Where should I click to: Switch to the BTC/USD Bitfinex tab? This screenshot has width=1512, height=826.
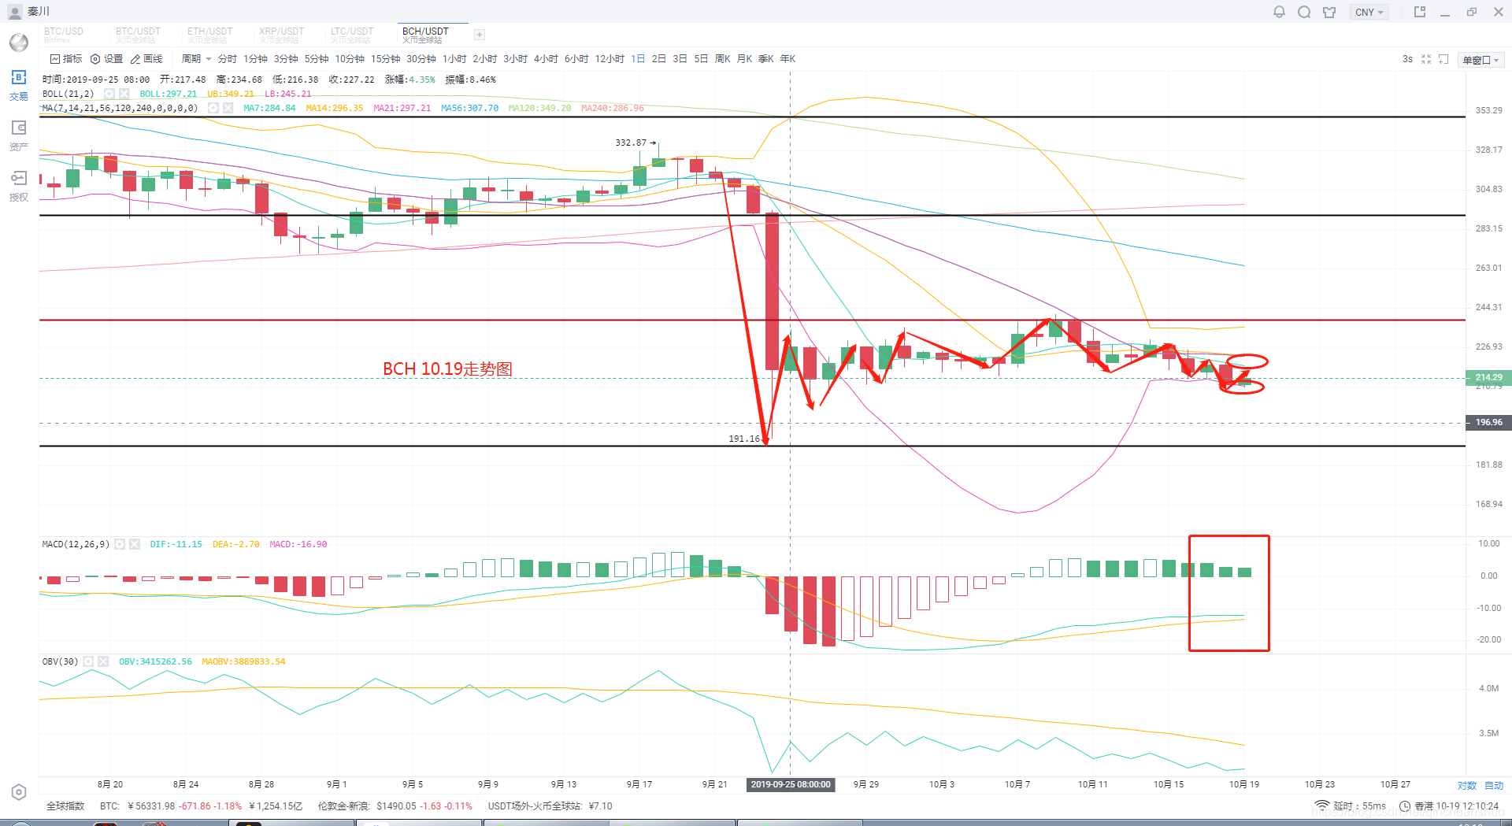(x=64, y=35)
